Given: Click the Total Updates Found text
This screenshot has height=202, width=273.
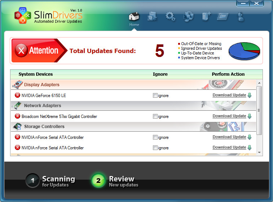Looking at the screenshot, I should (x=102, y=51).
